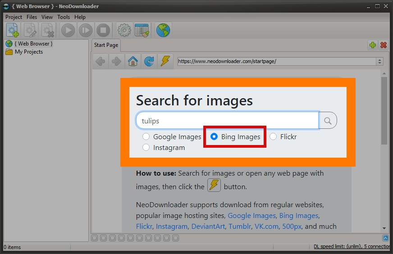The height and width of the screenshot is (254, 393).
Task: Click the page vertical scrollbar thumb
Action: click(x=384, y=111)
